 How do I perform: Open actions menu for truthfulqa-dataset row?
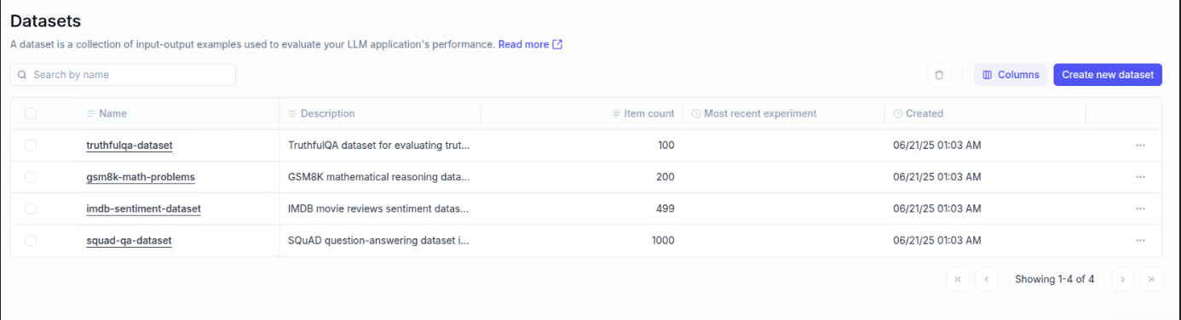tap(1140, 146)
